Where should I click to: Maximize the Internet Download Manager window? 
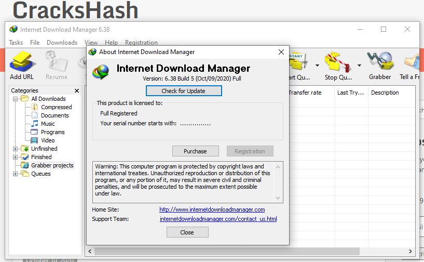(x=384, y=29)
